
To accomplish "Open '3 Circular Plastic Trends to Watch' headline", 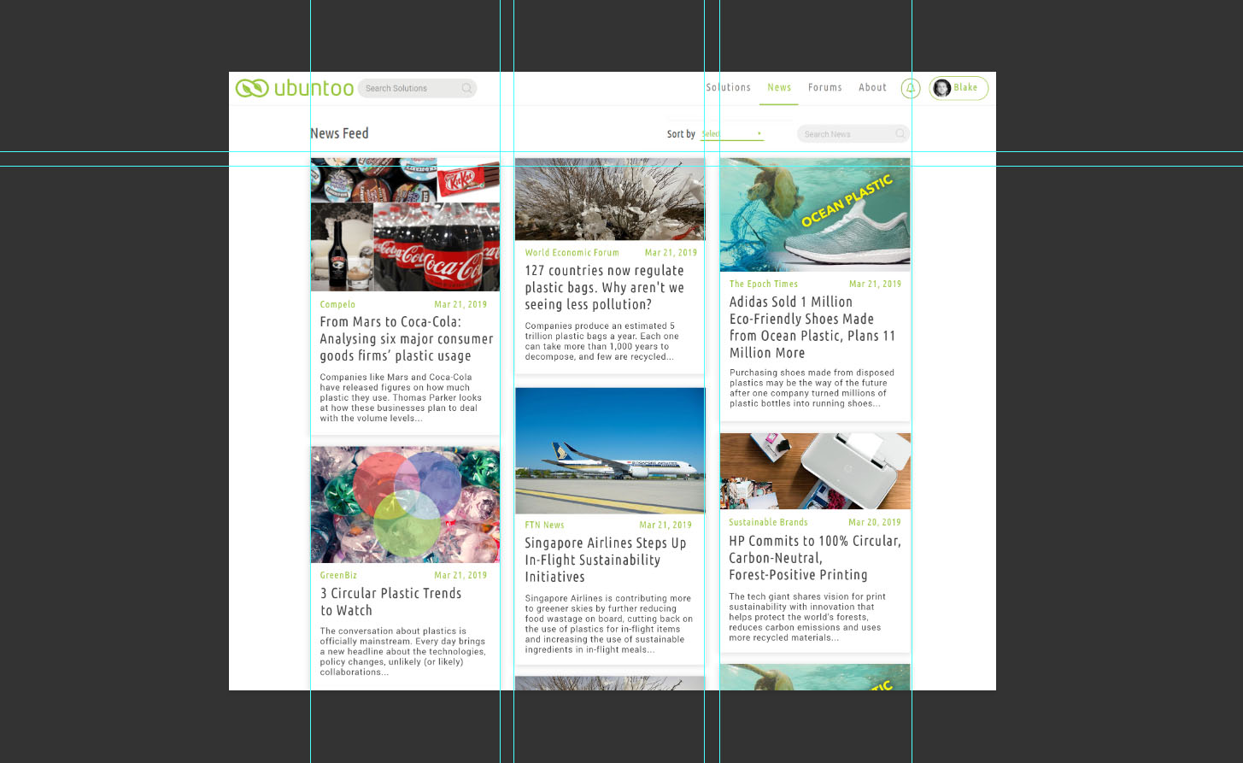I will click(x=390, y=602).
